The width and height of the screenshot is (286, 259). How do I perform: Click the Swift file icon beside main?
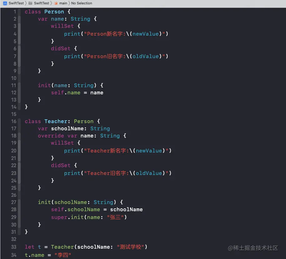pyautogui.click(x=56, y=3)
